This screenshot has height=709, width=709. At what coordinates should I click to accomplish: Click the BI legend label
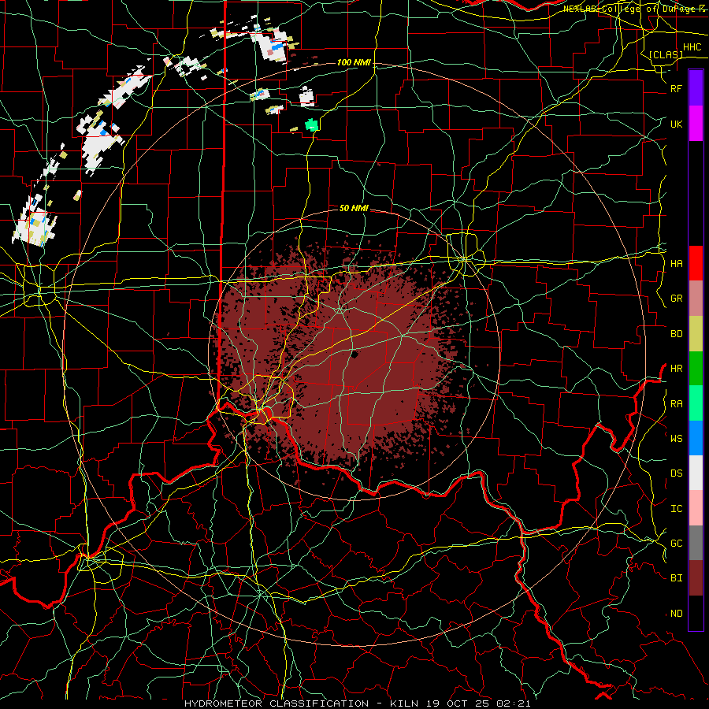pos(677,578)
